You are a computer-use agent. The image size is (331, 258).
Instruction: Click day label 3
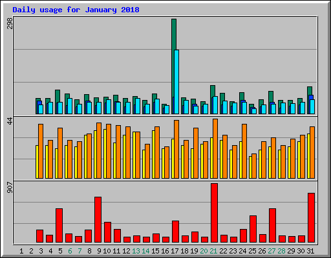(x=41, y=251)
